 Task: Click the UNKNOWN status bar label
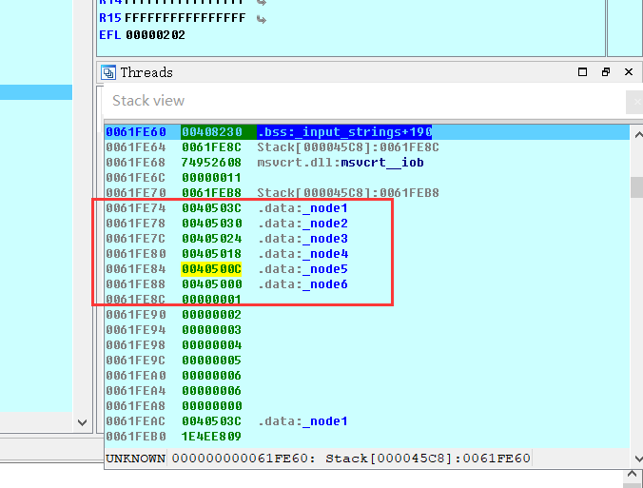pyautogui.click(x=135, y=459)
